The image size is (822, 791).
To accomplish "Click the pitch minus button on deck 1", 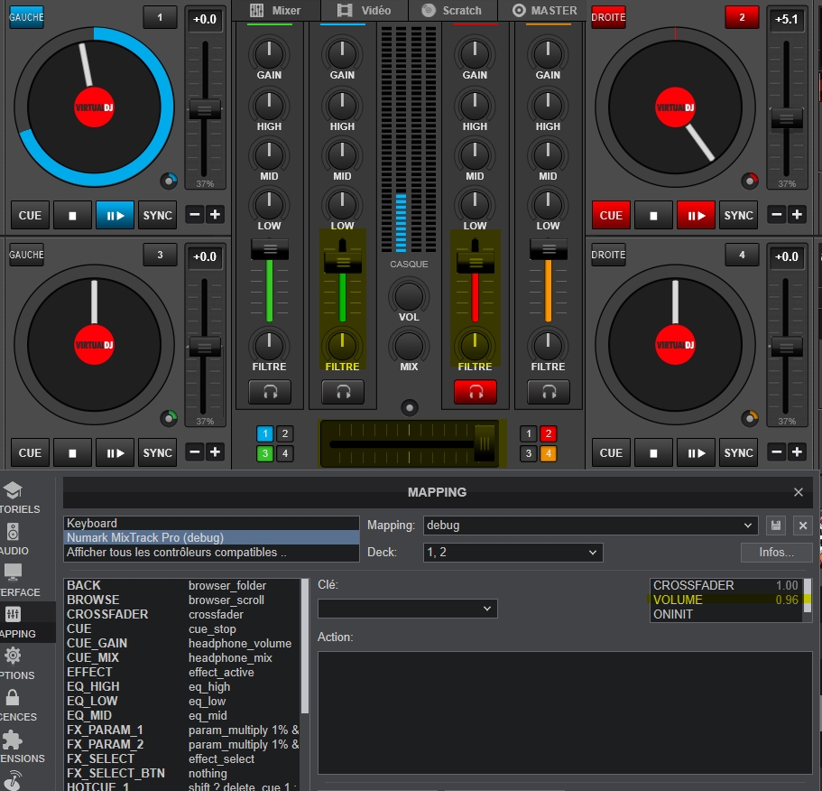I will coord(195,215).
